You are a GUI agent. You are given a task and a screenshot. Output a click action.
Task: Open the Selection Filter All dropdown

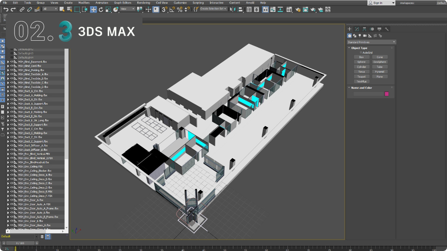click(50, 9)
